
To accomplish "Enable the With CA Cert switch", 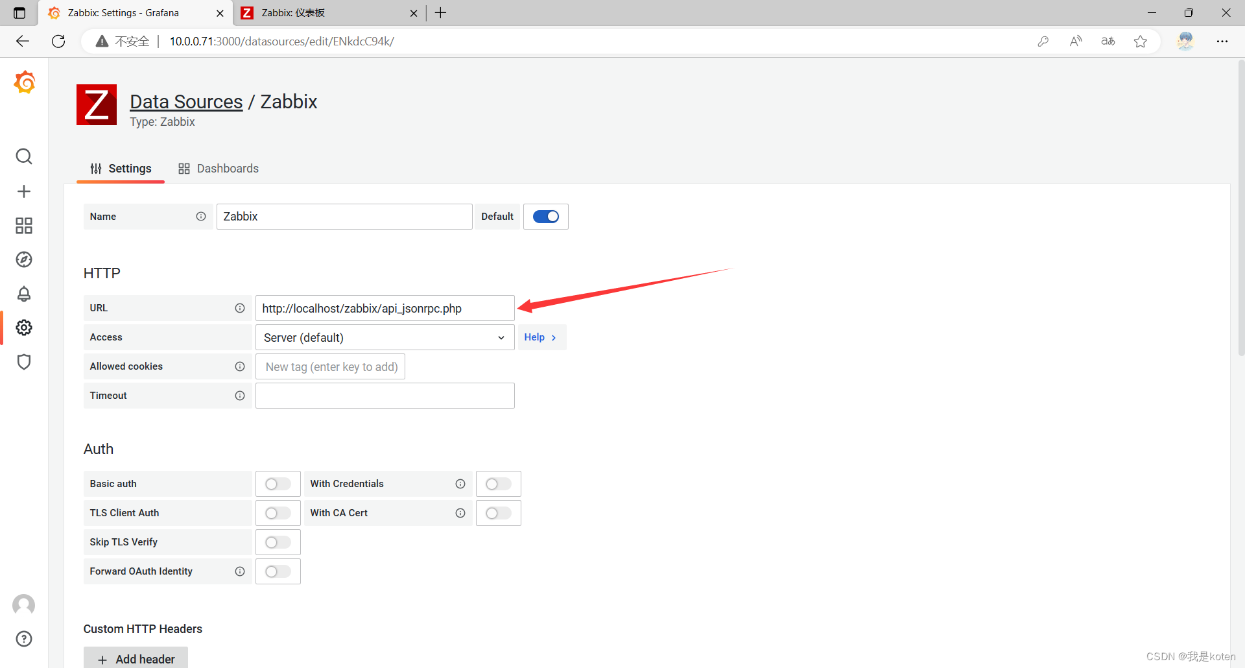I will coord(499,513).
